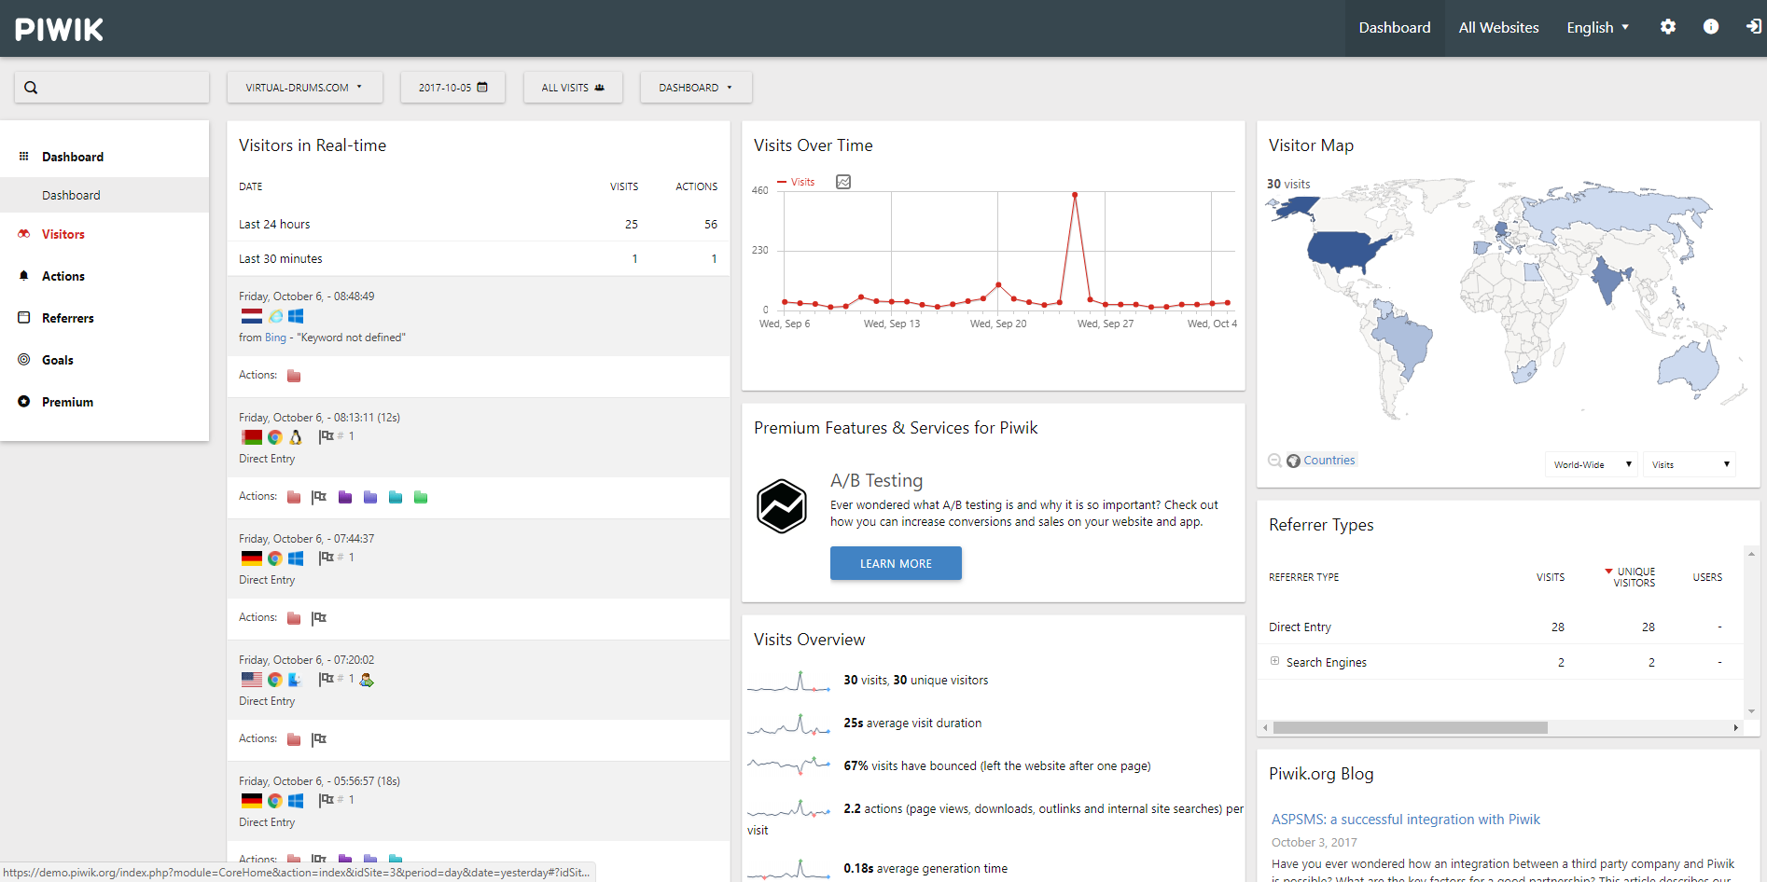Open the DASHBOARD manager dropdown
Screen dimensions: 1767x882
point(696,88)
